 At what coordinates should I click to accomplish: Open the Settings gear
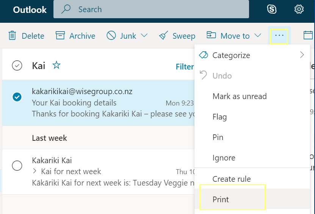point(299,9)
